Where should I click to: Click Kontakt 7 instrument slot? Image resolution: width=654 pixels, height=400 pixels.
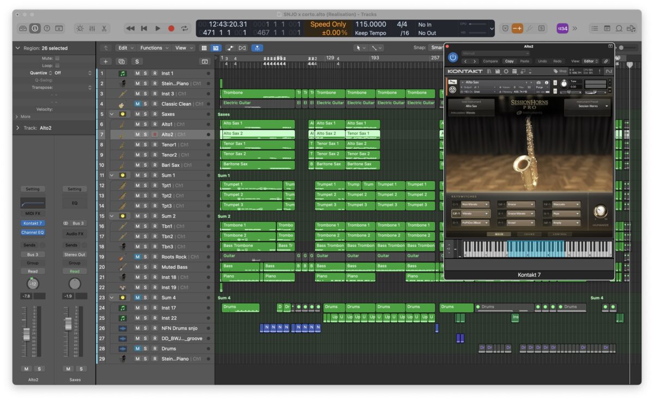click(33, 223)
